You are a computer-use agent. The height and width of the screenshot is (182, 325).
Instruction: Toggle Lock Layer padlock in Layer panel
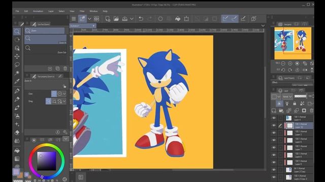(x=295, y=103)
